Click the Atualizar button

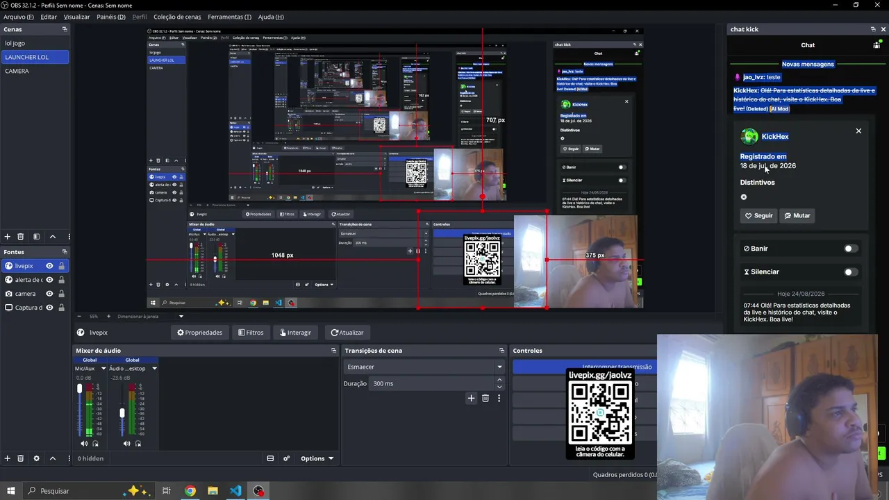point(347,333)
